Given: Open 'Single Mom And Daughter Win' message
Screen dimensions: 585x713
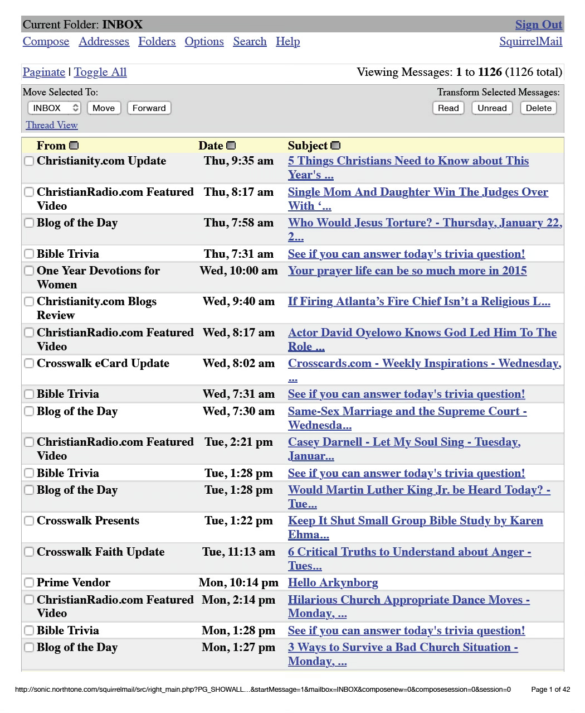Looking at the screenshot, I should (418, 199).
